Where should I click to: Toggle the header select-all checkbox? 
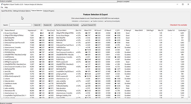[x=2, y=30]
